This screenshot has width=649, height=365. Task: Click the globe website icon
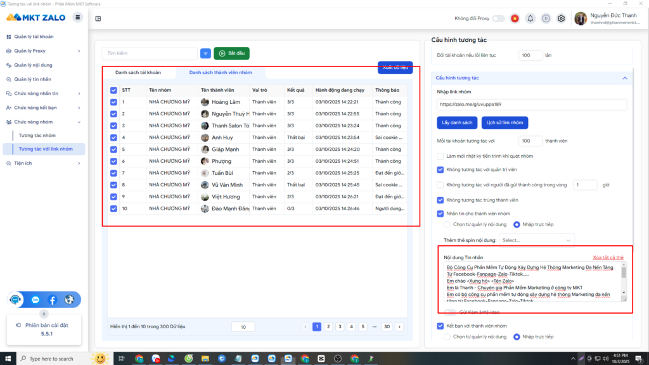tap(69, 300)
